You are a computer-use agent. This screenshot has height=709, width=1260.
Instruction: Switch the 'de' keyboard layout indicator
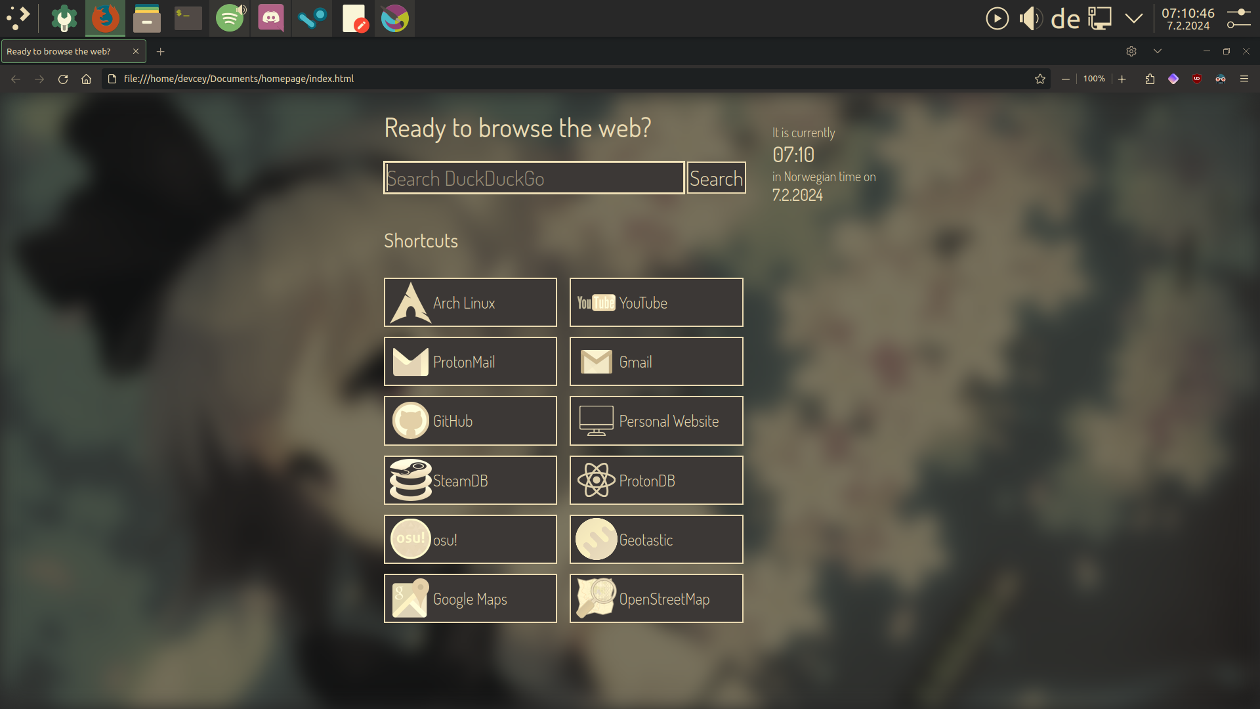click(x=1065, y=18)
